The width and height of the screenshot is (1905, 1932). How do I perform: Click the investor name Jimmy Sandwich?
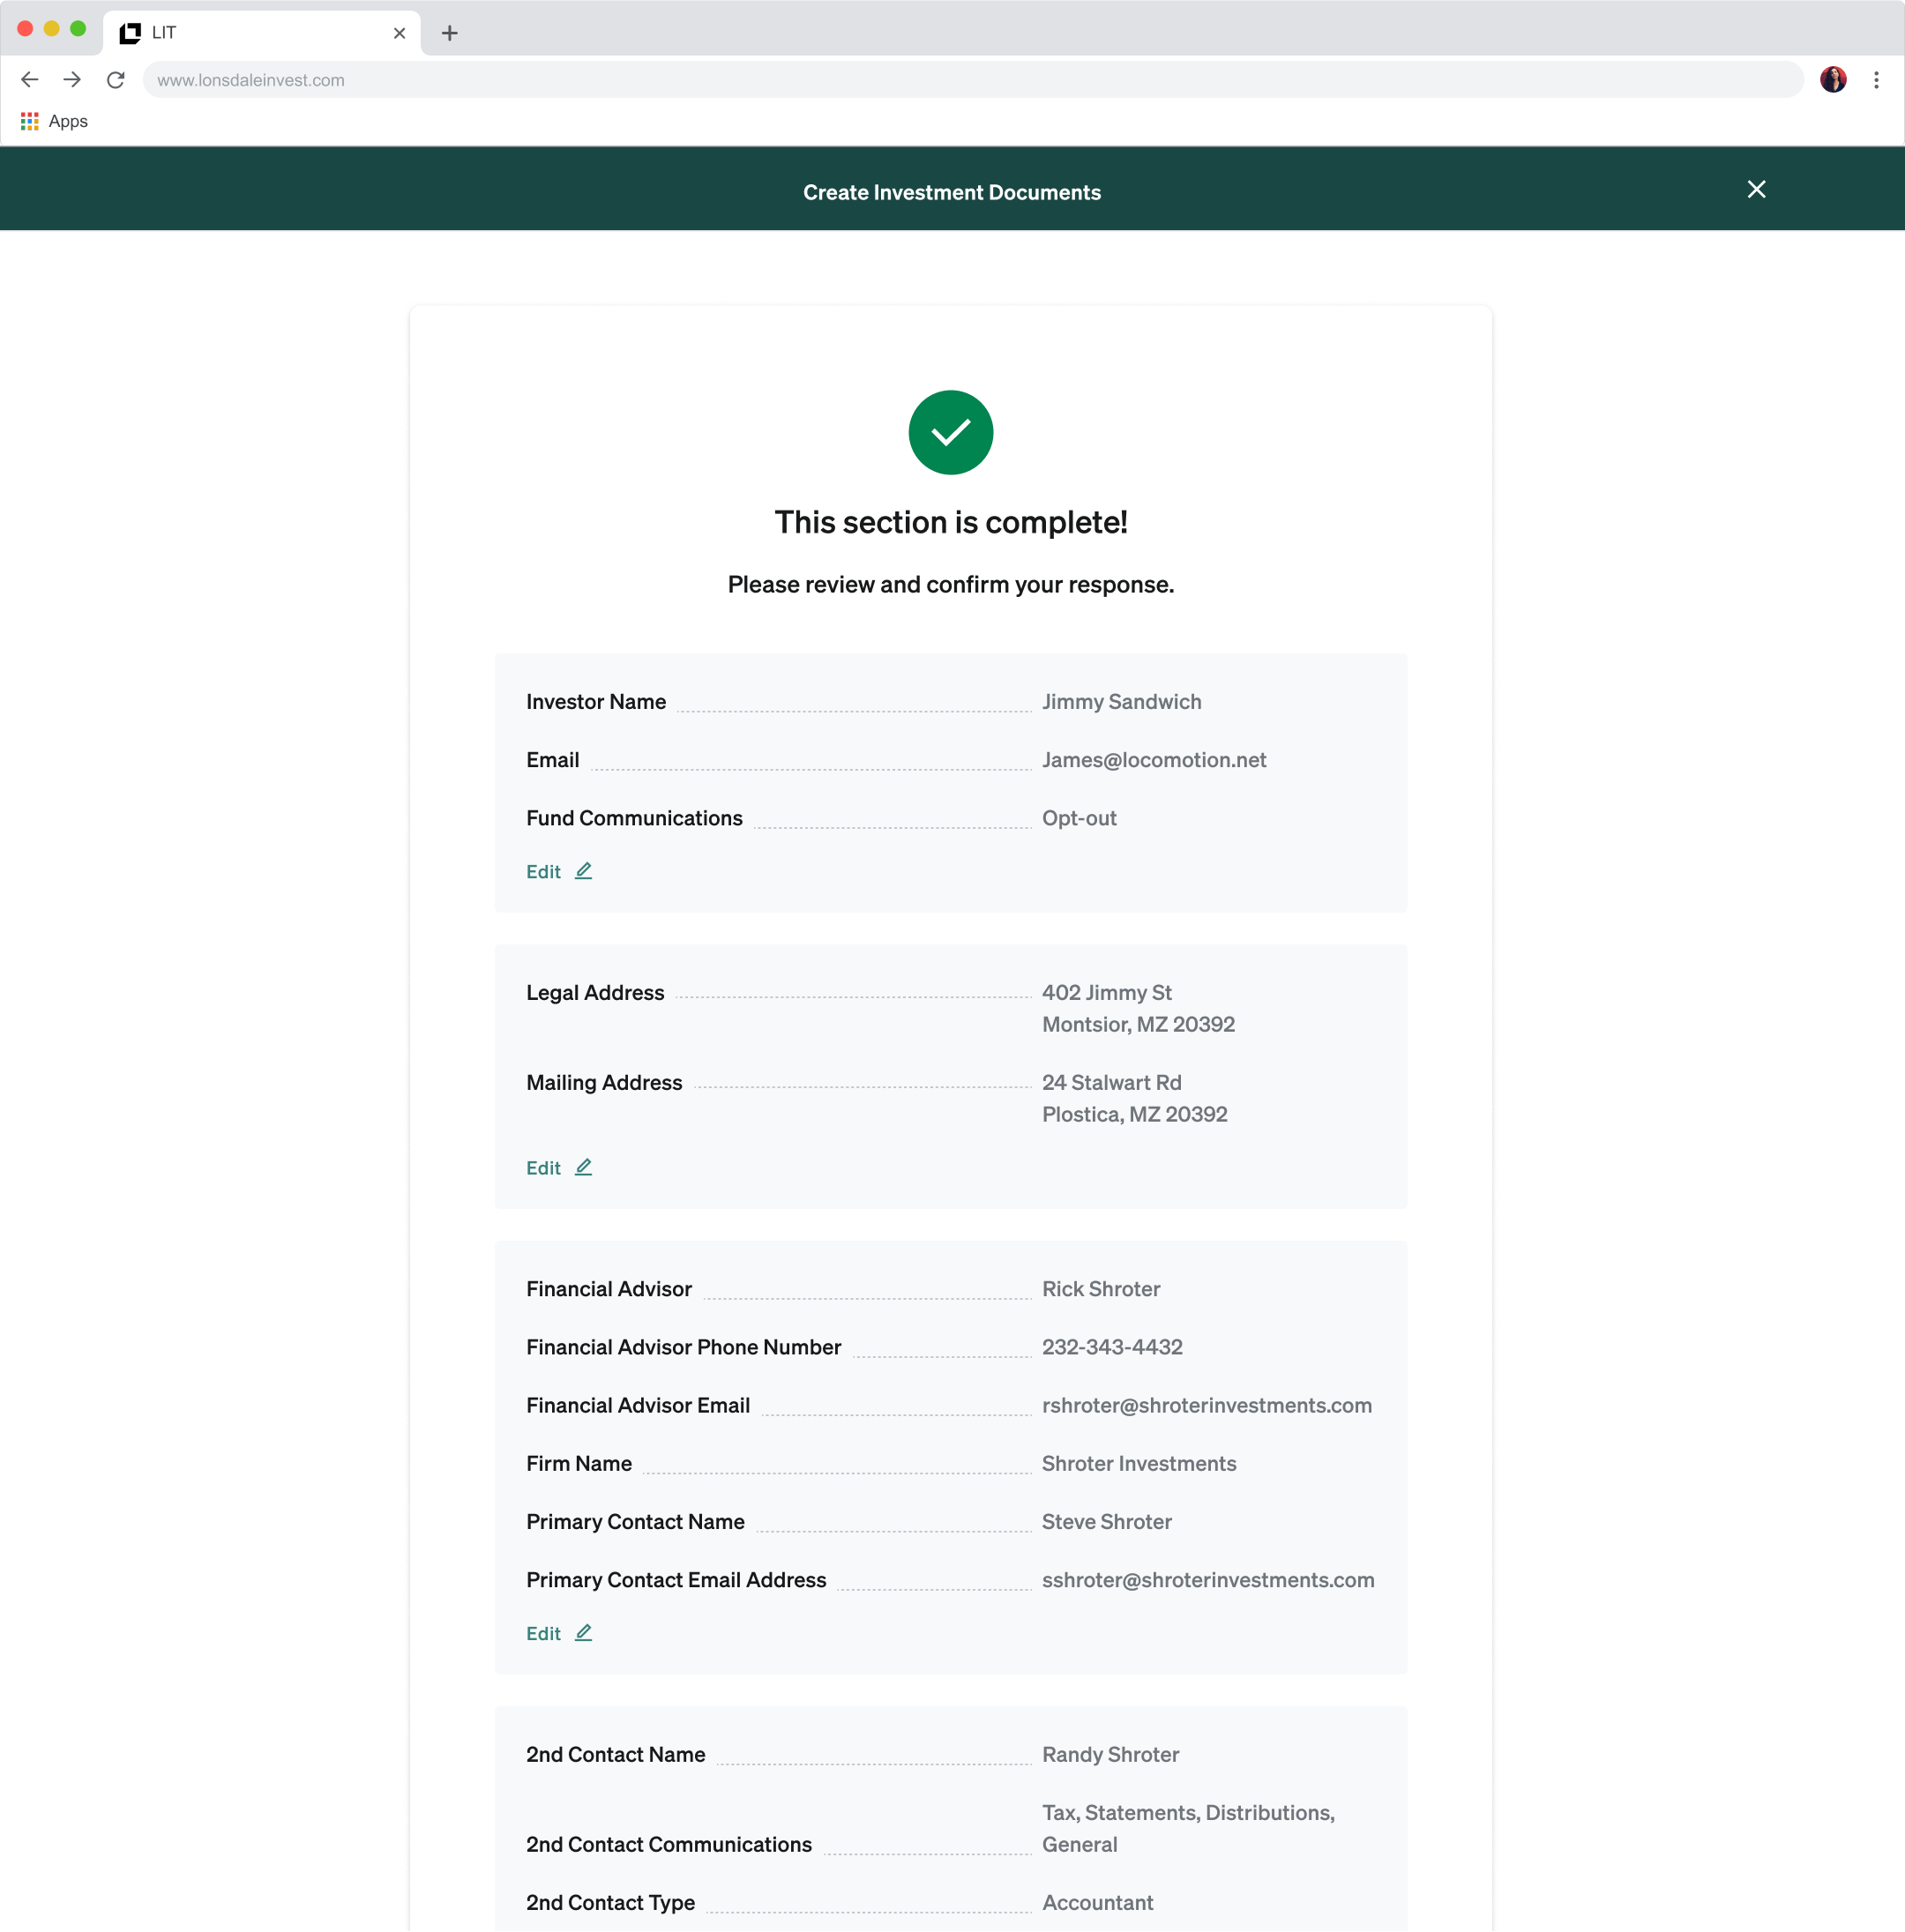1121,702
